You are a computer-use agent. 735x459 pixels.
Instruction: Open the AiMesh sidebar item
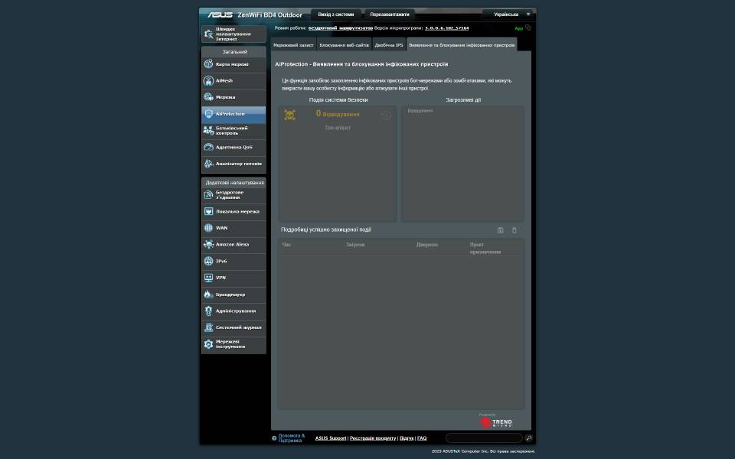coord(234,80)
